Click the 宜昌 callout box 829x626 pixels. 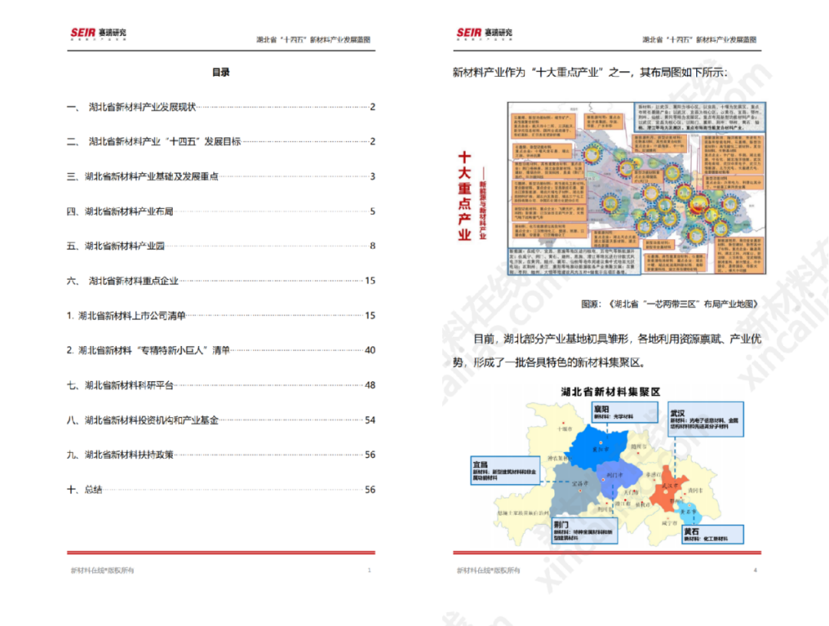tap(505, 471)
